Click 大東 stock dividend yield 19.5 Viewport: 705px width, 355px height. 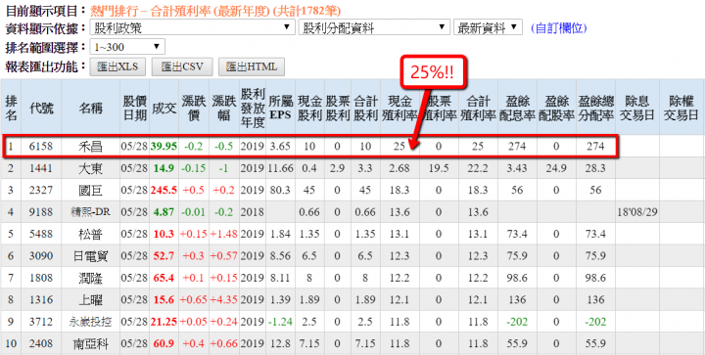(439, 168)
